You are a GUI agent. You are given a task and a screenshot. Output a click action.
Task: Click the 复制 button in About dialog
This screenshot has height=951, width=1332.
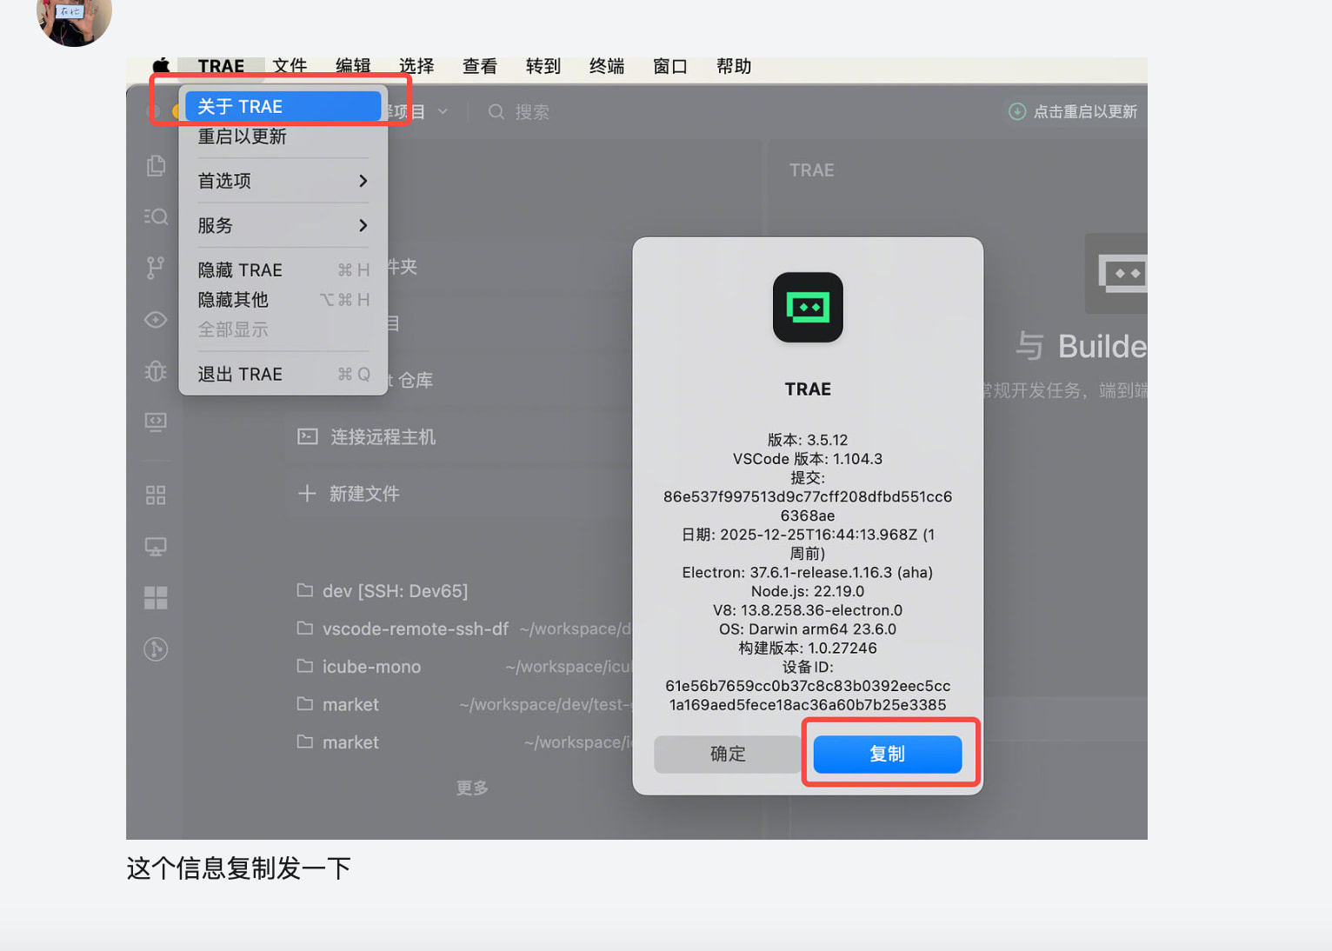888,754
